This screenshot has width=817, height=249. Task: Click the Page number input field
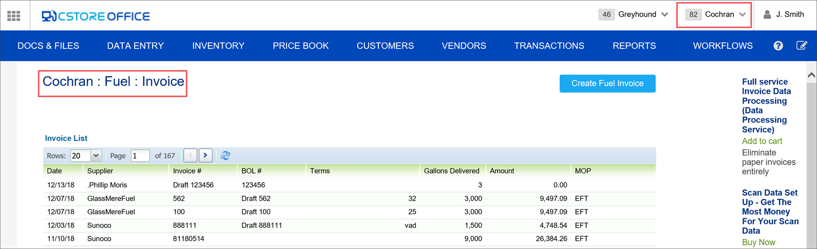(140, 155)
